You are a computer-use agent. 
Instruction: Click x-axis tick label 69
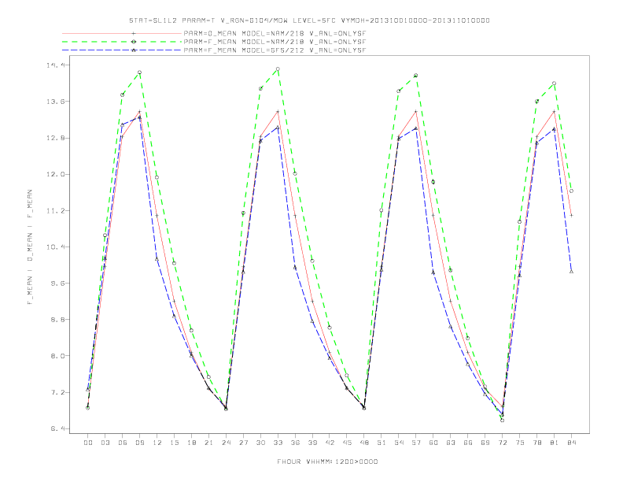[x=485, y=443]
